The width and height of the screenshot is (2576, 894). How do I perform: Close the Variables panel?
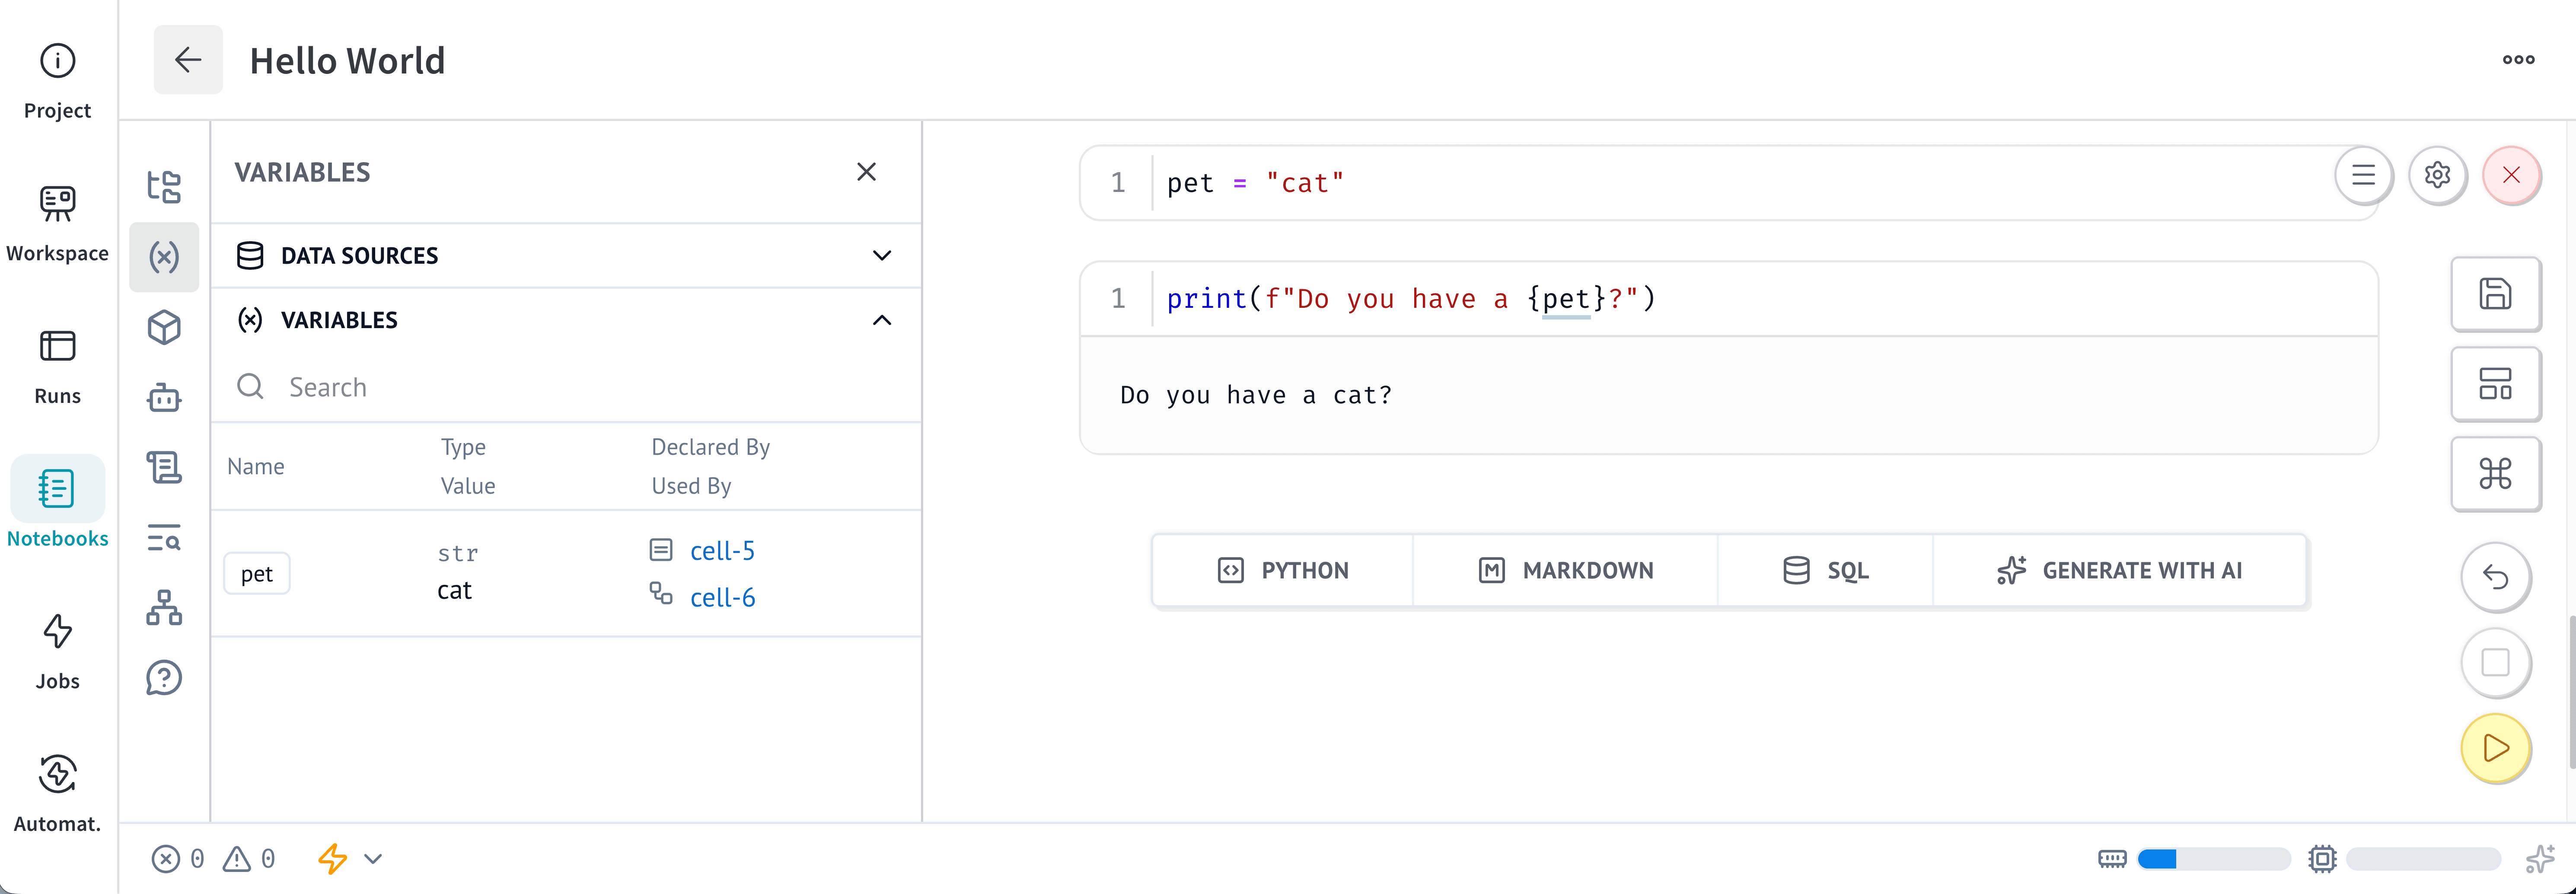(866, 172)
